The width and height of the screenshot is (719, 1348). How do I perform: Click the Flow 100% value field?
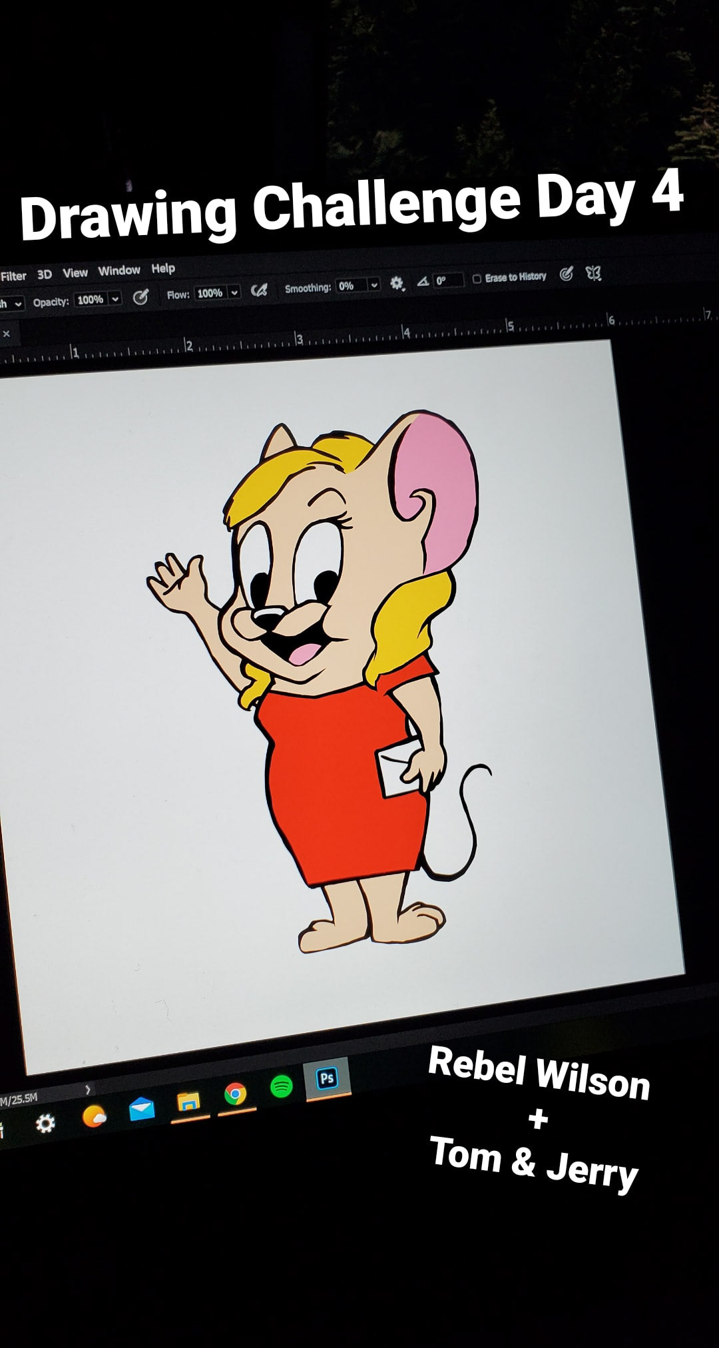(x=210, y=293)
